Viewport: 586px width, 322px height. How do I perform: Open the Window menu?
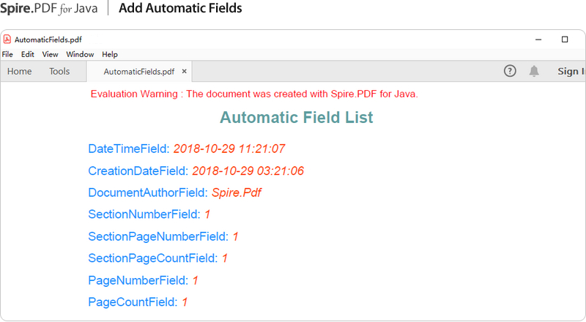pyautogui.click(x=80, y=54)
